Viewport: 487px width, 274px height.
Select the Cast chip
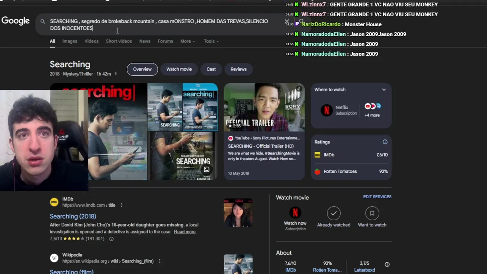pos(211,69)
